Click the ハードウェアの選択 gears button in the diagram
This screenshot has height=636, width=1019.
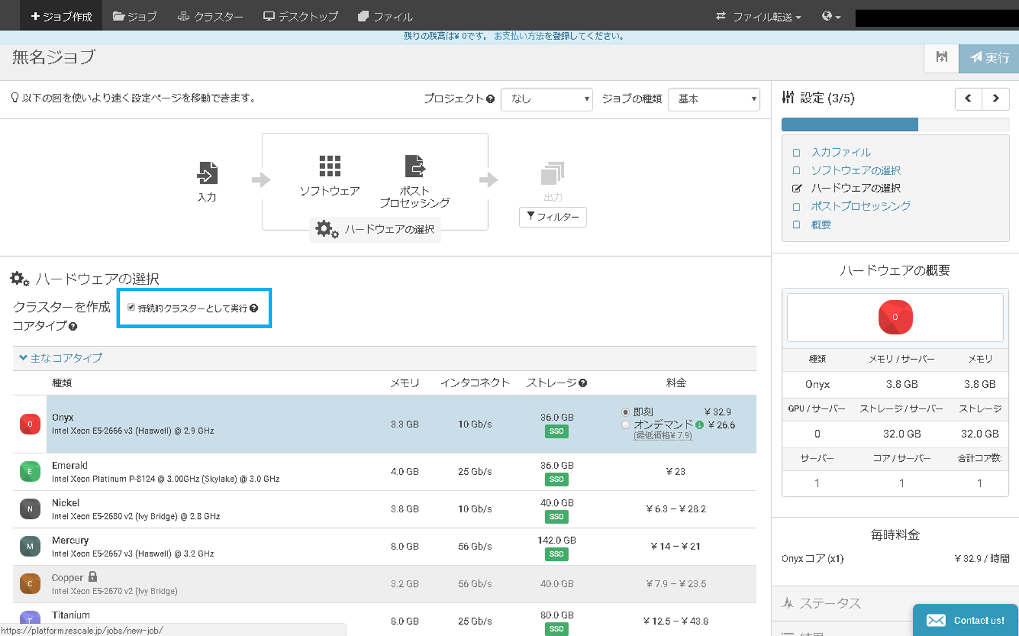click(375, 229)
